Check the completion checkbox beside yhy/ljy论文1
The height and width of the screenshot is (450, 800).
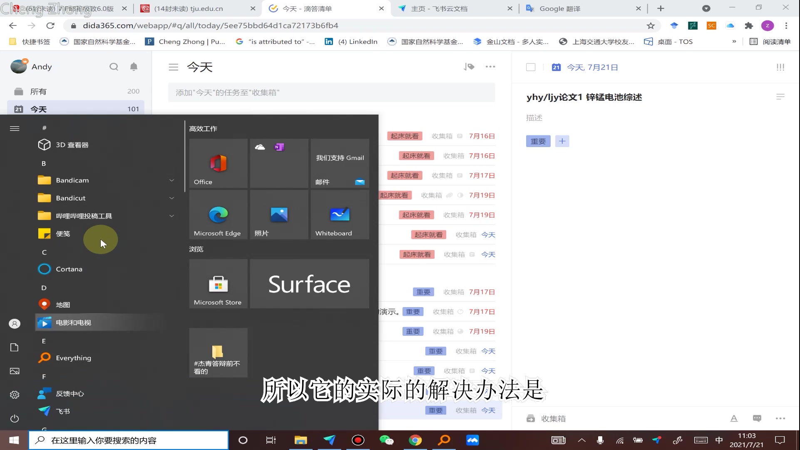pos(531,67)
